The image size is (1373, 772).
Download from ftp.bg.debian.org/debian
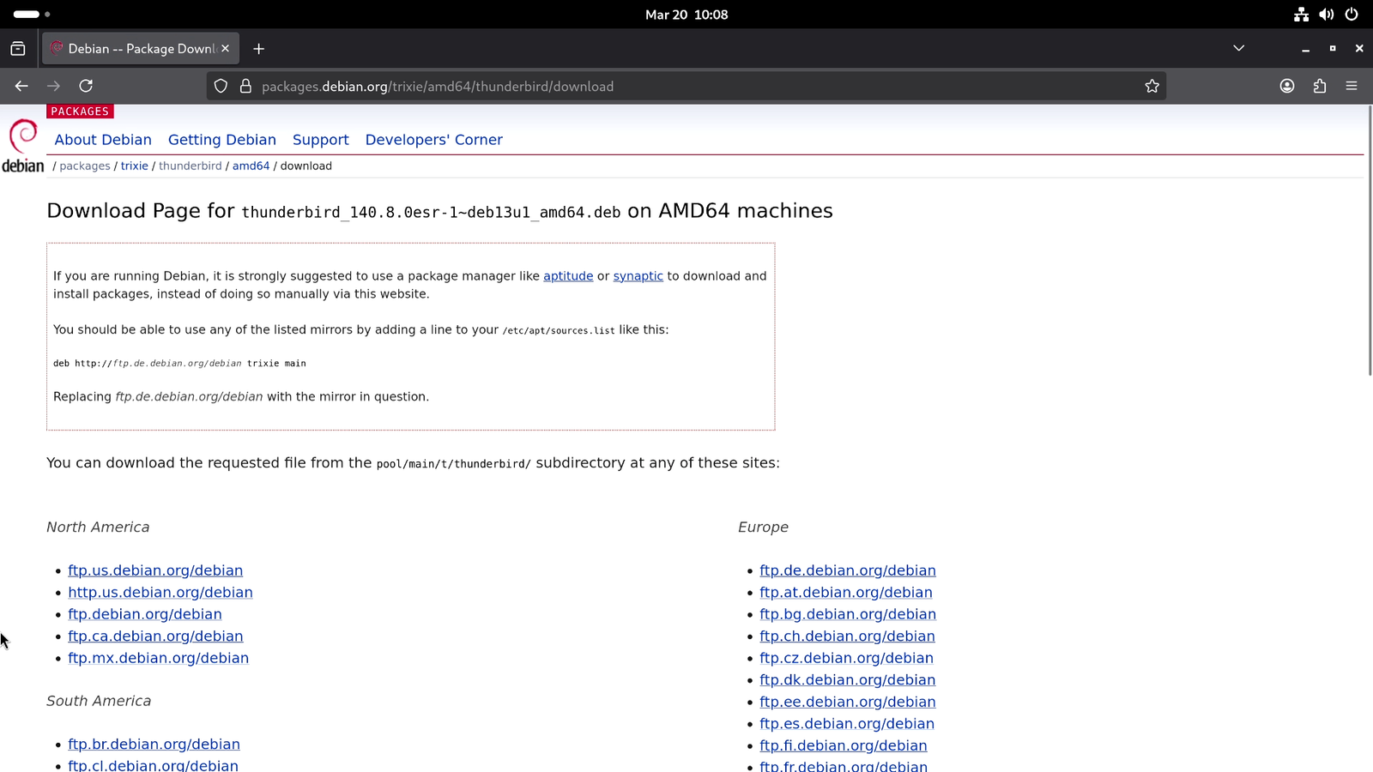pos(848,614)
